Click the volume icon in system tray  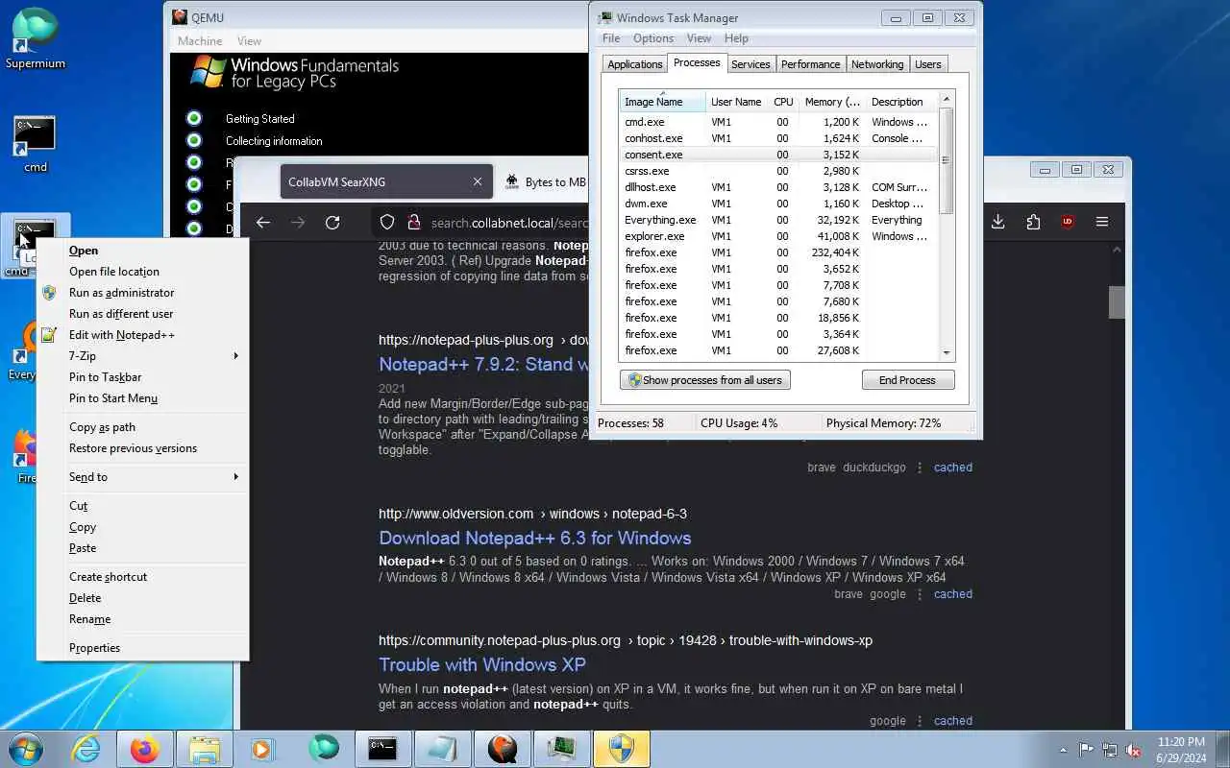pos(1133,750)
